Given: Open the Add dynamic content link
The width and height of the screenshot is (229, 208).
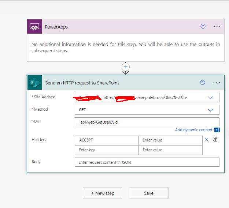Looking at the screenshot, I should 194,130.
